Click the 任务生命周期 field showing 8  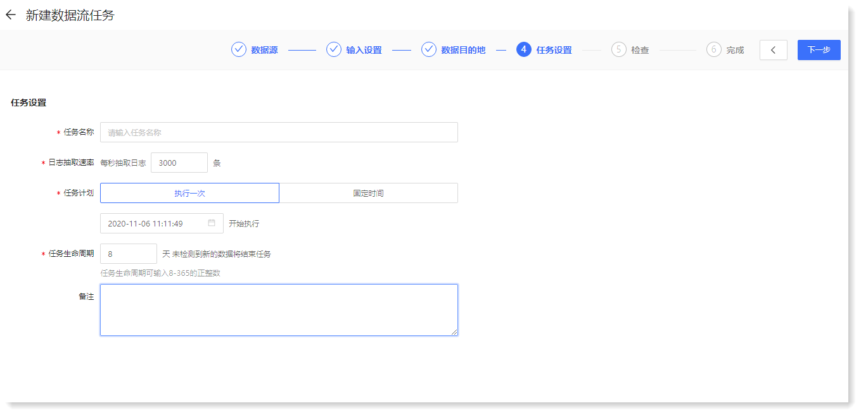click(x=129, y=254)
